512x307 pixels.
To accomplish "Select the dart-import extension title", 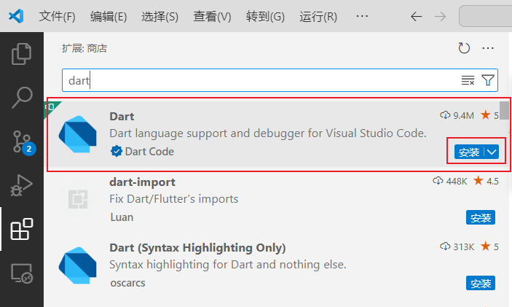I will point(142,182).
